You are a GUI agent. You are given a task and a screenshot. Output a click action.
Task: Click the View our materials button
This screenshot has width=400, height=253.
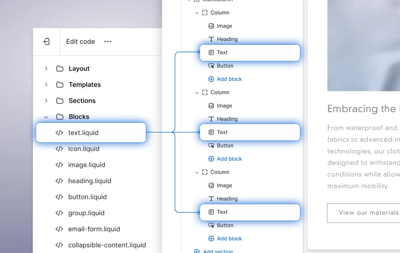click(363, 213)
